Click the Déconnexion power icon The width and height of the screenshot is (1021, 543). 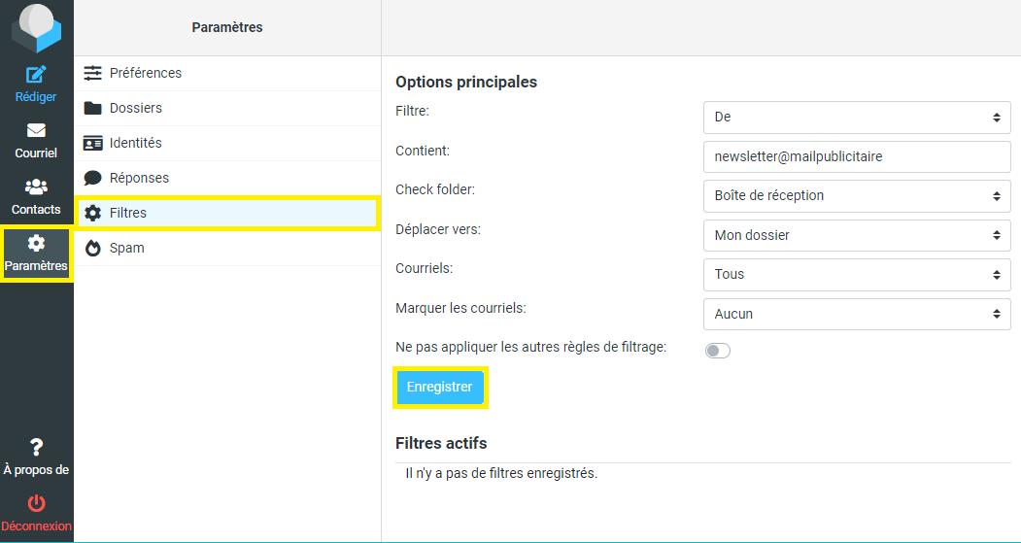(37, 503)
